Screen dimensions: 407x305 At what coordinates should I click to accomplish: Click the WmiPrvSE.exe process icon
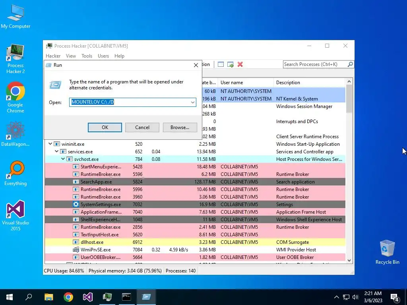point(76,249)
